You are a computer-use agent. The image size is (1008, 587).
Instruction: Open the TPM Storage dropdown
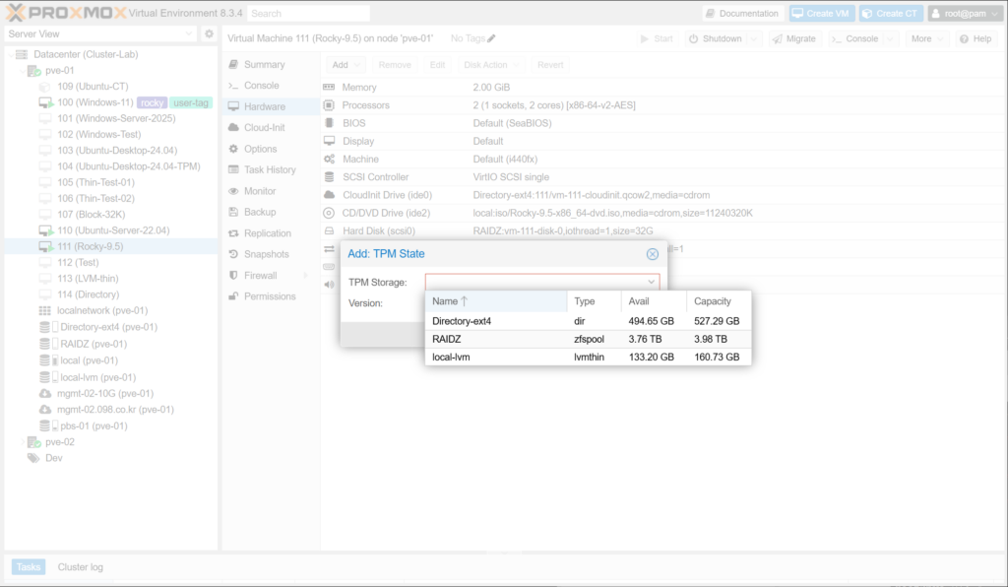coord(650,282)
